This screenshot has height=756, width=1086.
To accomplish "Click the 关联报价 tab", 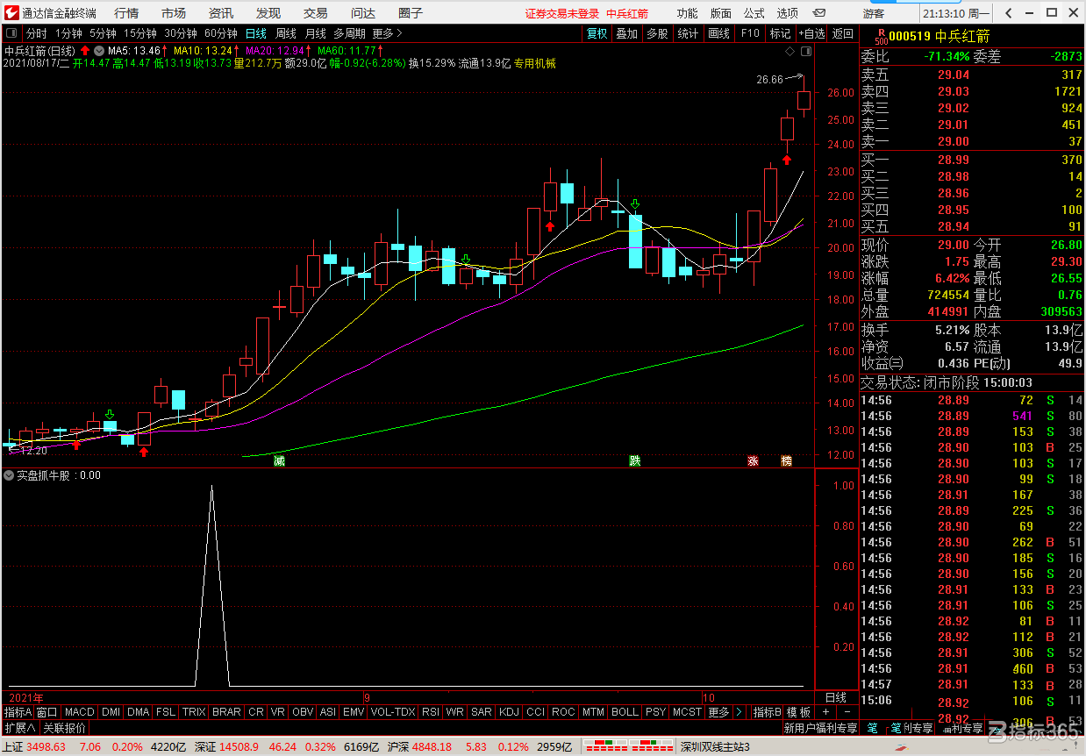I will coord(65,728).
